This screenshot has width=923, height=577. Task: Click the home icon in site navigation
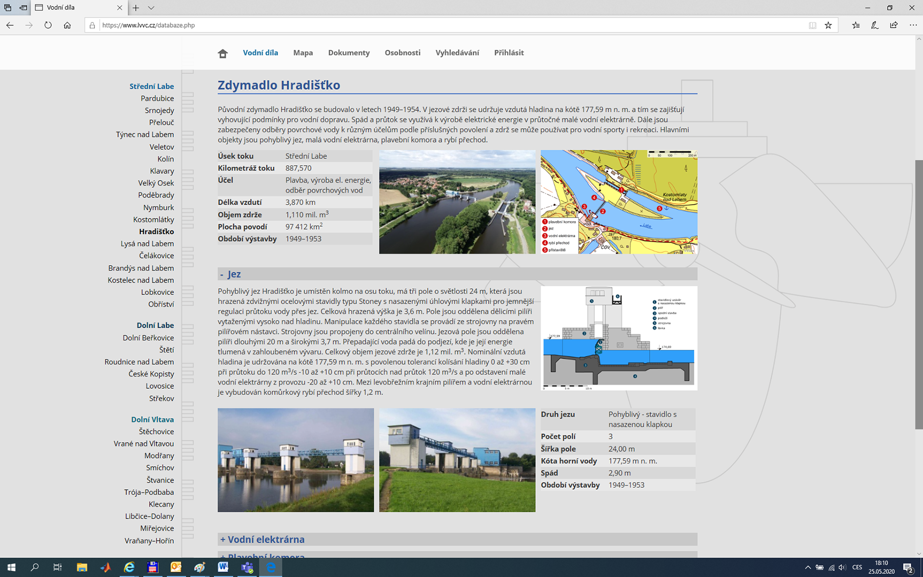(223, 53)
